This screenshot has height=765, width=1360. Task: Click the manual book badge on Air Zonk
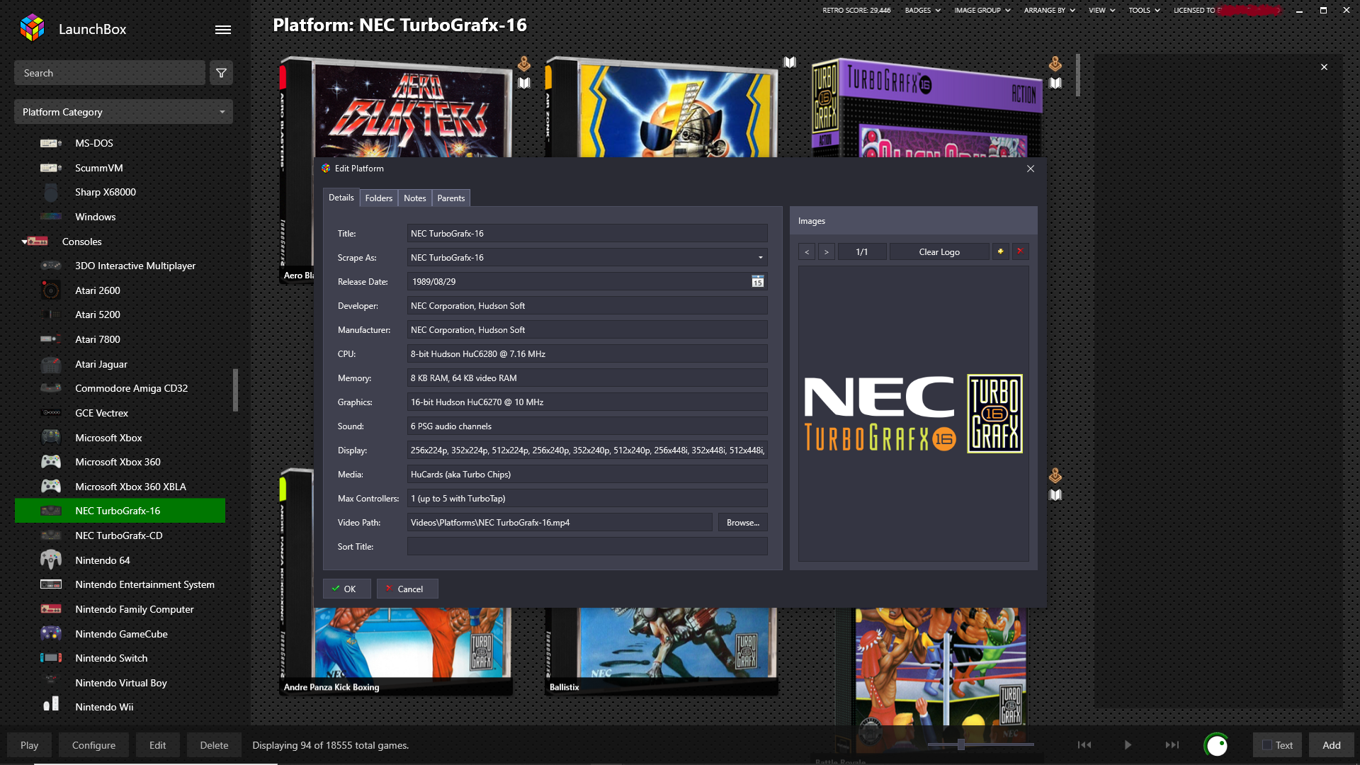pos(790,62)
